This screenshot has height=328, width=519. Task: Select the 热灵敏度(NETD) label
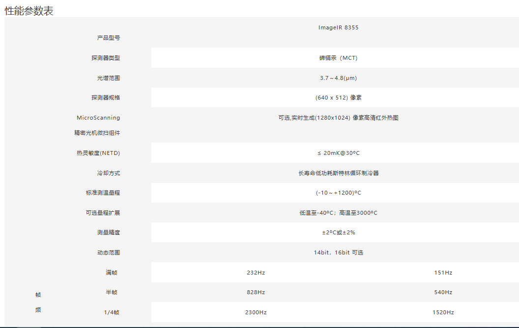(98, 153)
